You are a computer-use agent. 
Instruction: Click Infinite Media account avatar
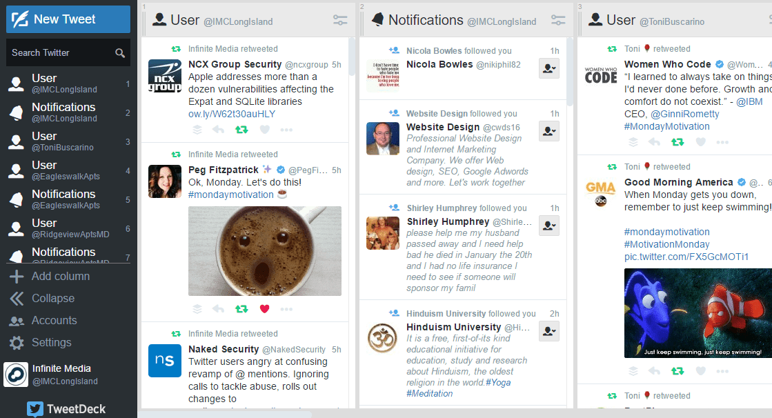point(16,375)
